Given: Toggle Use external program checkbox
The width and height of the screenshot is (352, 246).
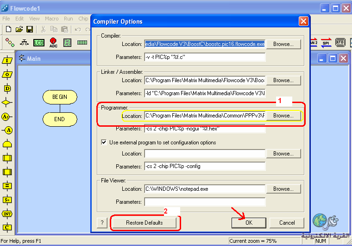Looking at the screenshot, I should tap(104, 142).
